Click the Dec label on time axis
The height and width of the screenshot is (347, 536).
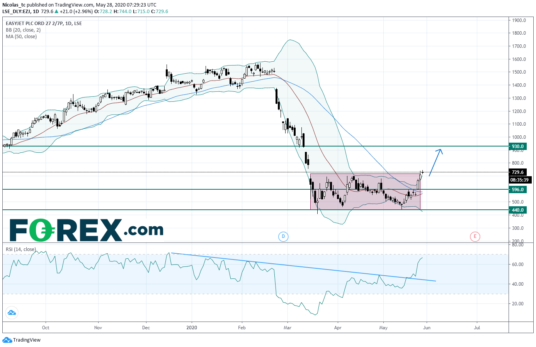146,328
